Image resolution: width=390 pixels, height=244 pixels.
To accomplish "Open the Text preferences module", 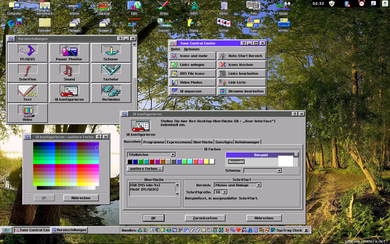I will pyautogui.click(x=28, y=93).
